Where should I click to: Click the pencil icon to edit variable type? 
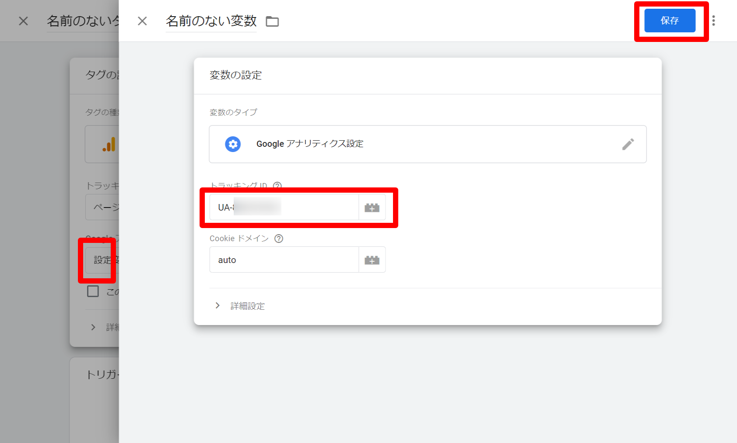628,144
